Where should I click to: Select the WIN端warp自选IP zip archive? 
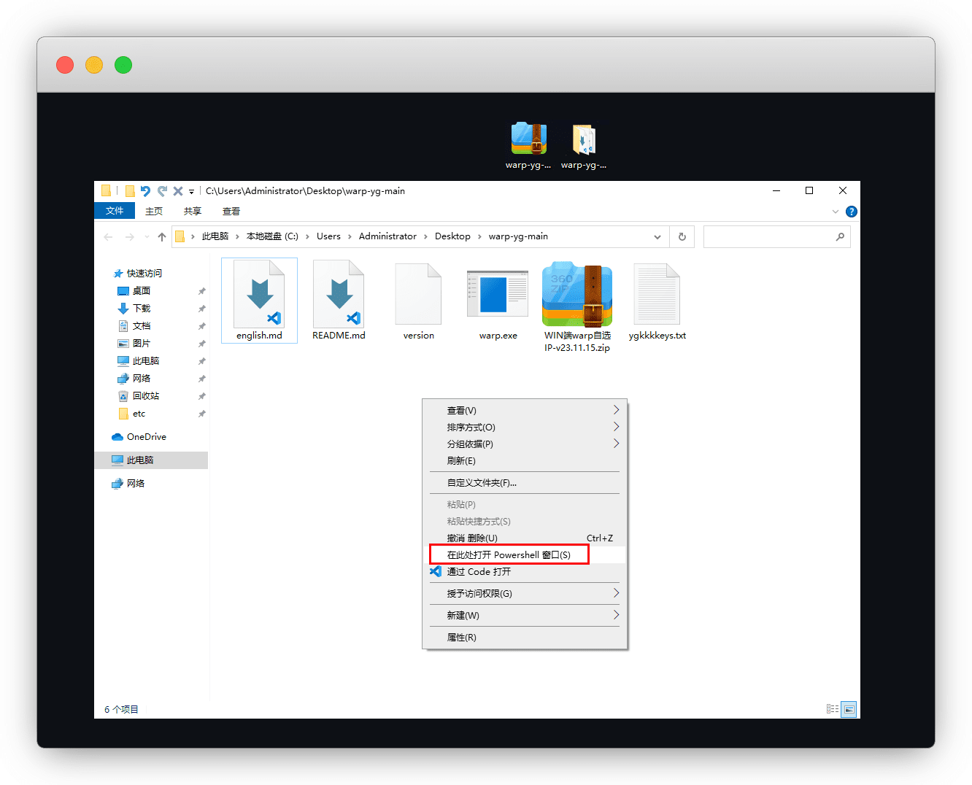click(577, 295)
